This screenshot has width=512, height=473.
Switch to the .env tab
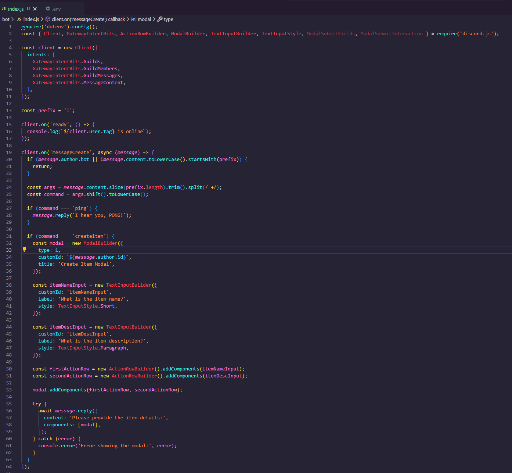(56, 8)
